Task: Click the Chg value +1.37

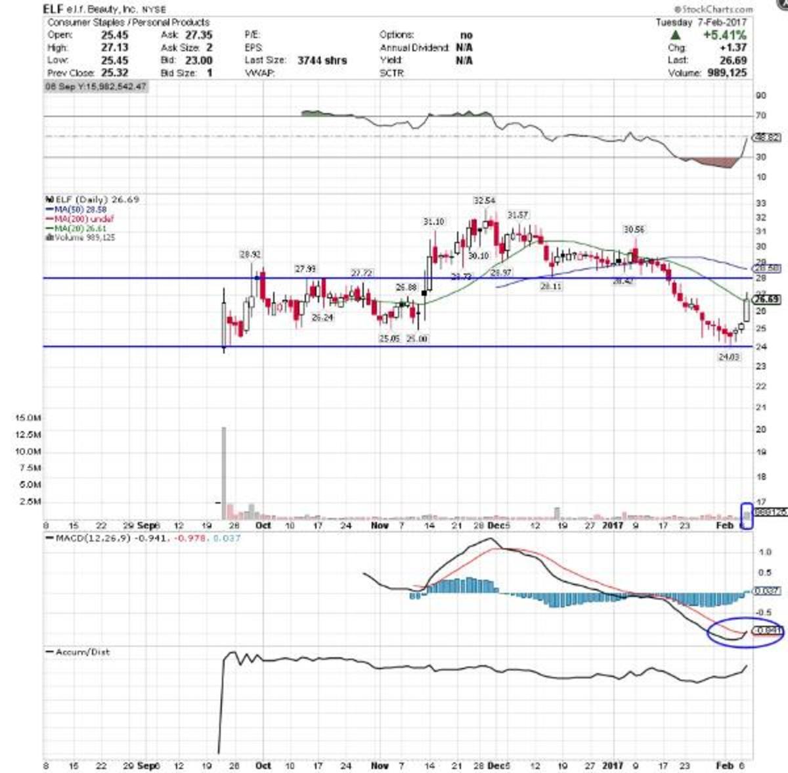Action: click(733, 47)
